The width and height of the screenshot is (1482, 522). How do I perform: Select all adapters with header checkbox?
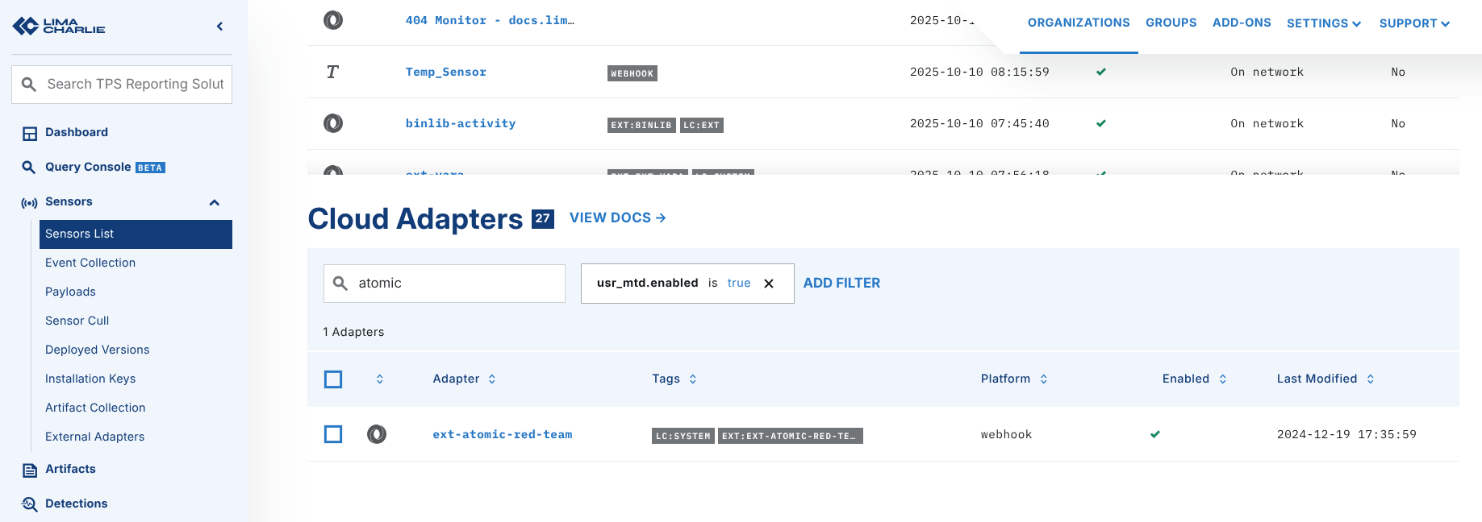click(x=333, y=379)
